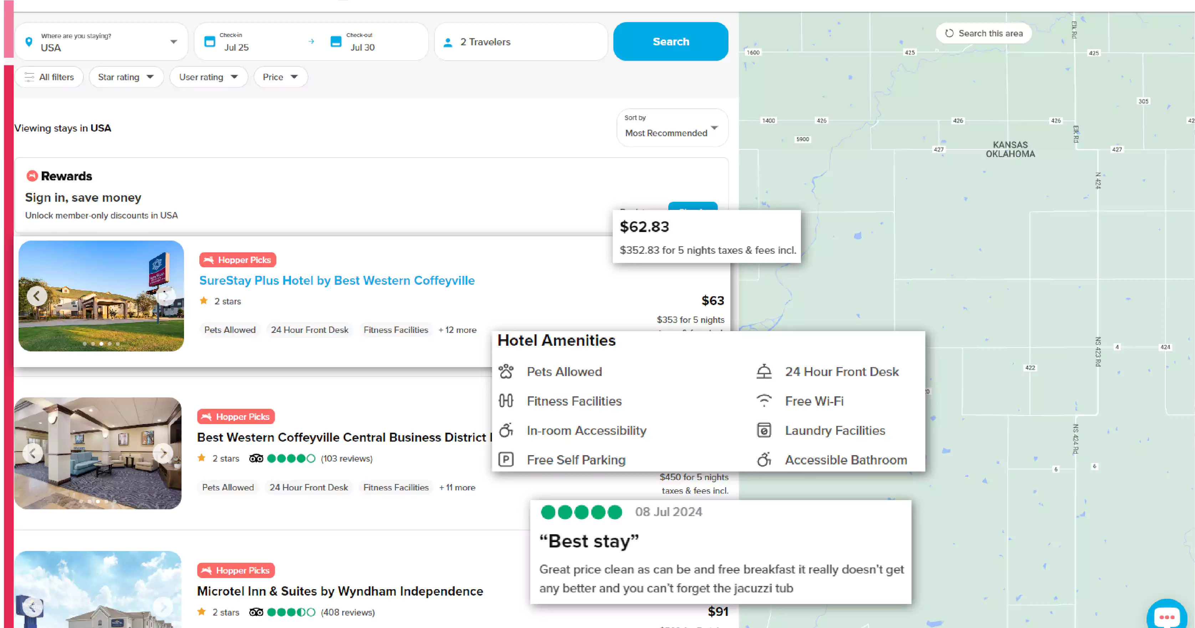Click the SureStay Plus hotel exterior thumbnail
The image size is (1195, 628).
click(101, 296)
